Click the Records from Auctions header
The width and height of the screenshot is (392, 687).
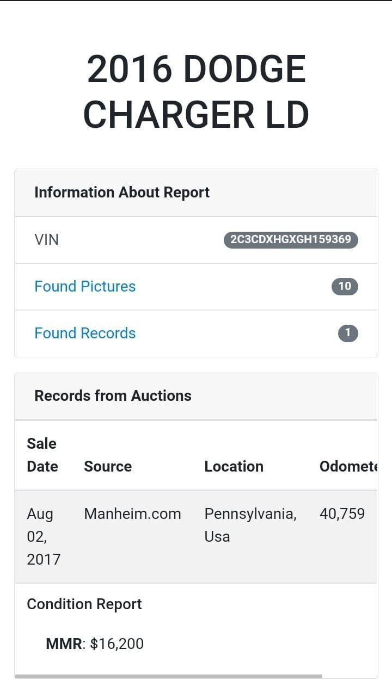click(x=113, y=396)
